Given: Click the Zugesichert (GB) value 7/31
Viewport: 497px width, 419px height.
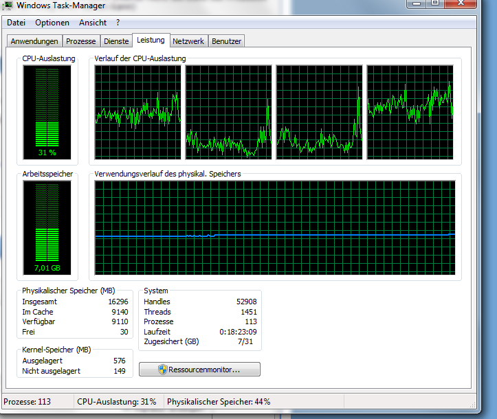Looking at the screenshot, I should [245, 341].
